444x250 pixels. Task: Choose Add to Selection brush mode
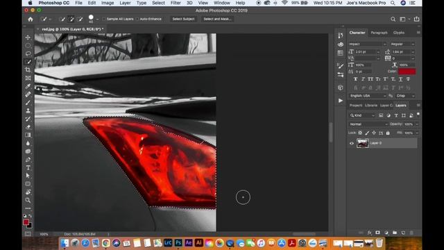click(71, 19)
